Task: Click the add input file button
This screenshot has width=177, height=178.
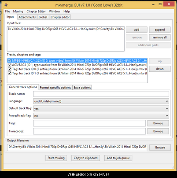Action: pos(136,30)
